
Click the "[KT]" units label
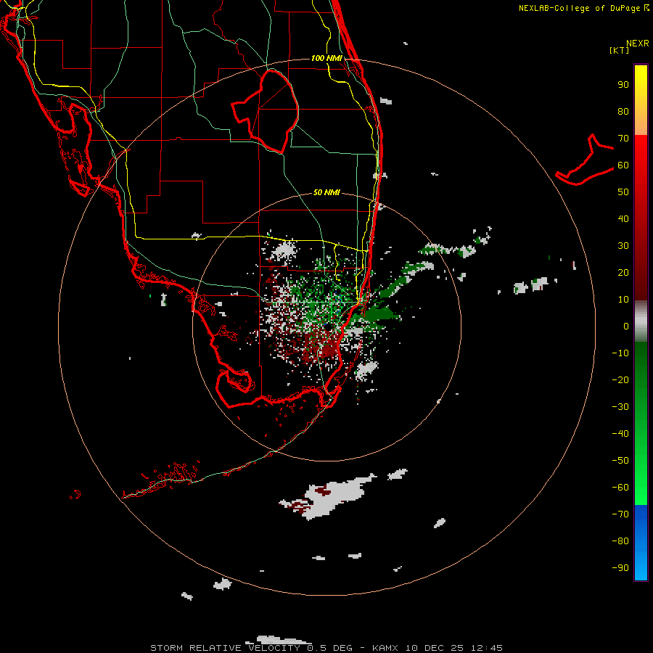coord(620,50)
